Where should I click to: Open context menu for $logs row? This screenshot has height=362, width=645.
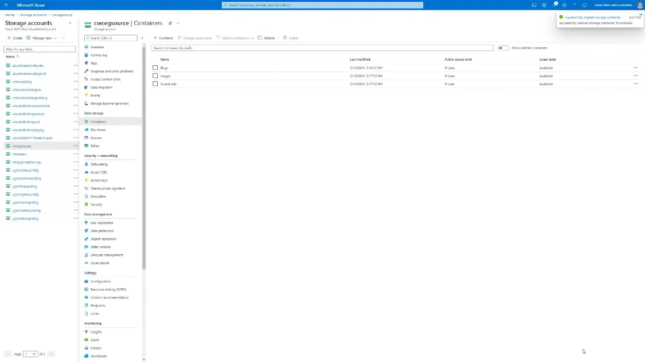[x=635, y=67]
